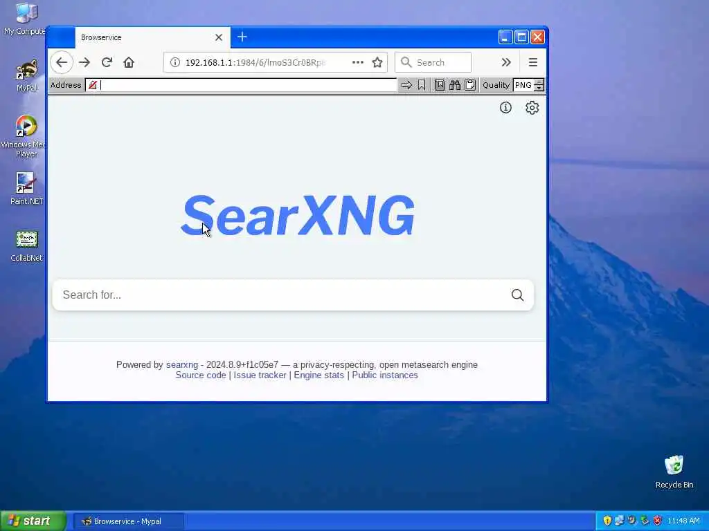709x531 pixels.
Task: Submit search with magnifier button
Action: 518,295
